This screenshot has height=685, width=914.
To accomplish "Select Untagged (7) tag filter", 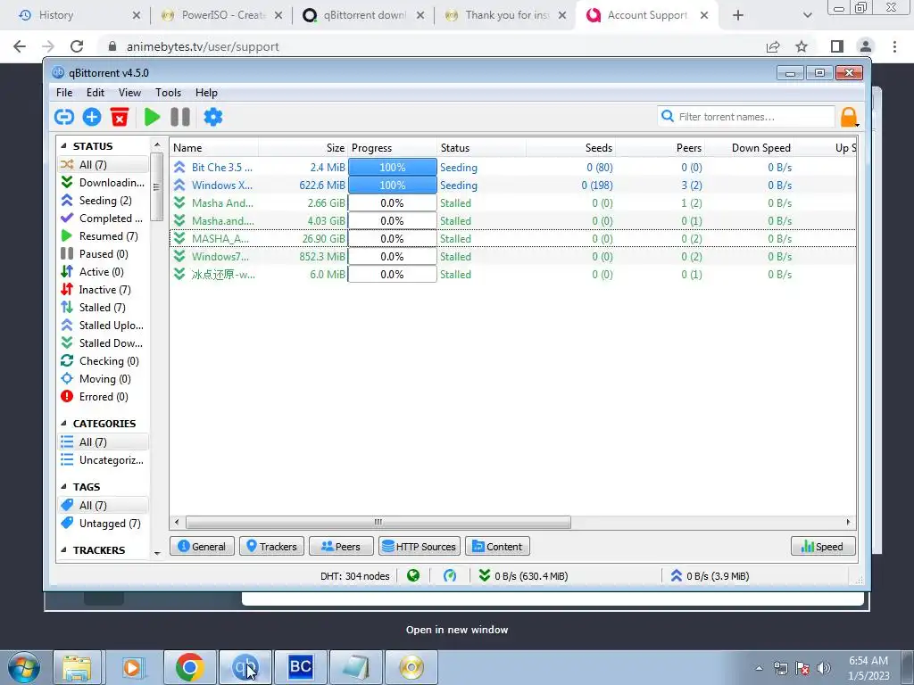I will [x=104, y=524].
